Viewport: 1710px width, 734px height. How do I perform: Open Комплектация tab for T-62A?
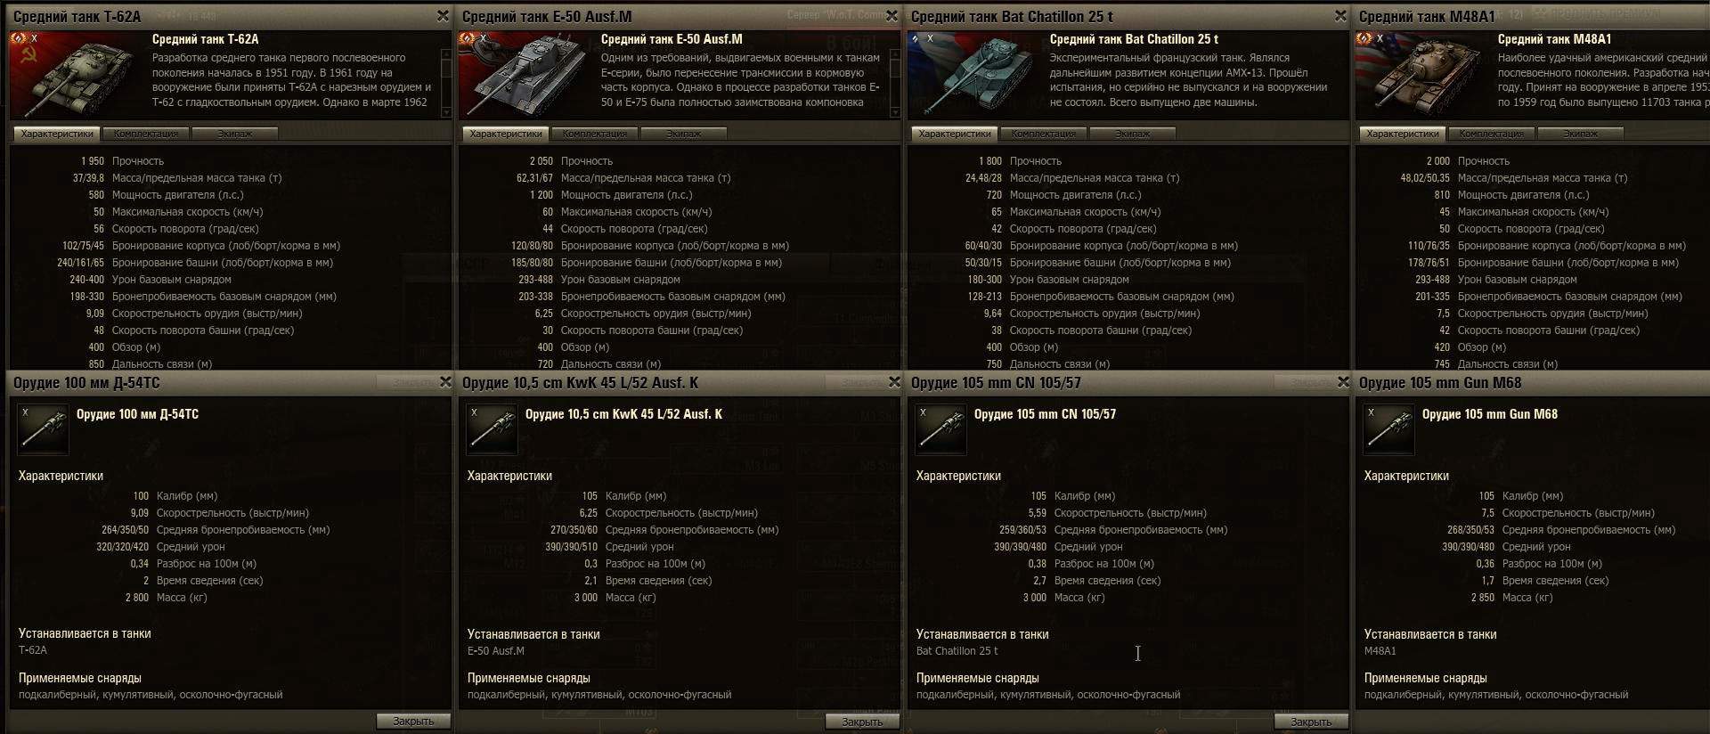point(145,134)
